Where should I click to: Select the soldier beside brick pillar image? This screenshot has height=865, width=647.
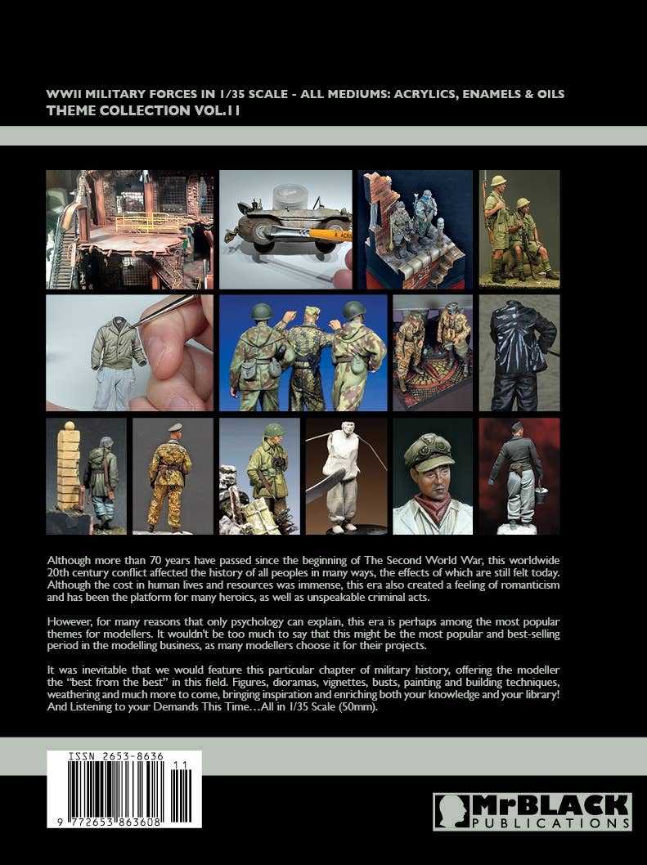click(86, 476)
